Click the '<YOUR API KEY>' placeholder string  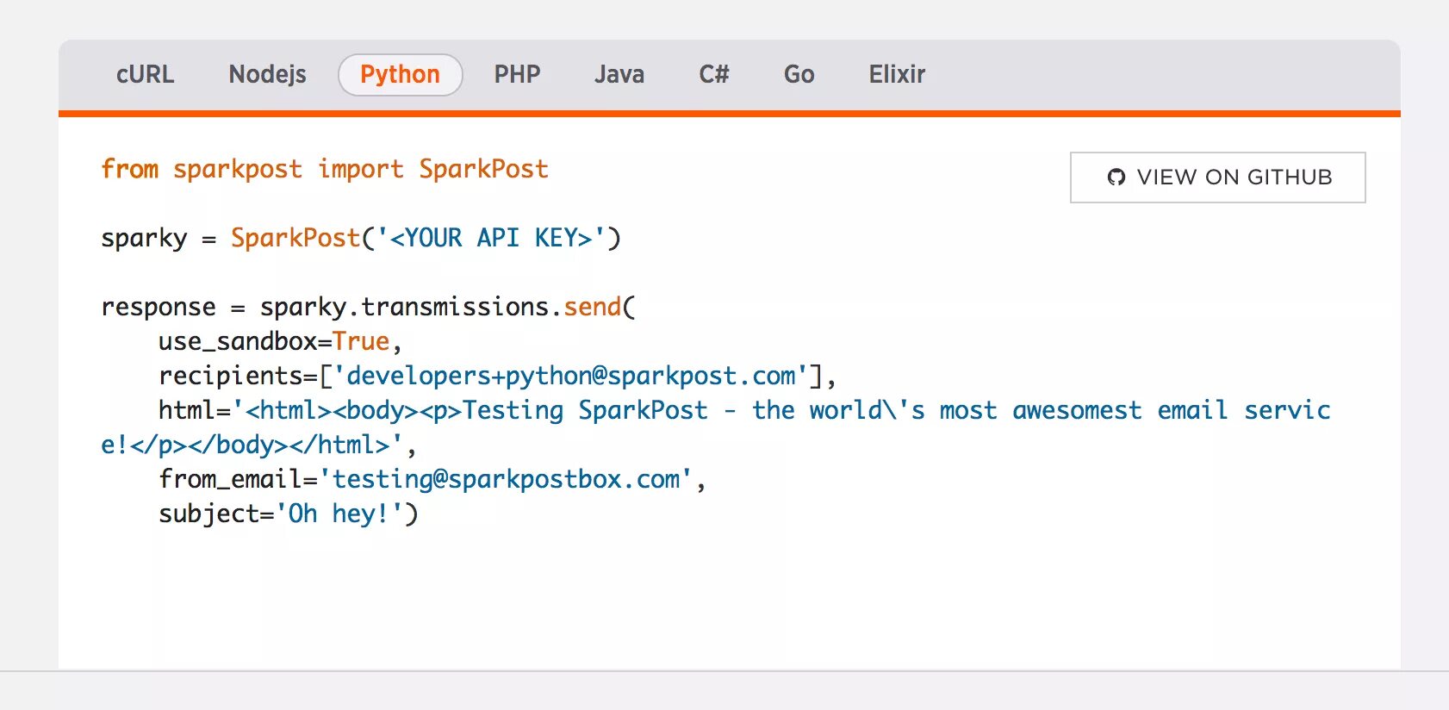491,238
